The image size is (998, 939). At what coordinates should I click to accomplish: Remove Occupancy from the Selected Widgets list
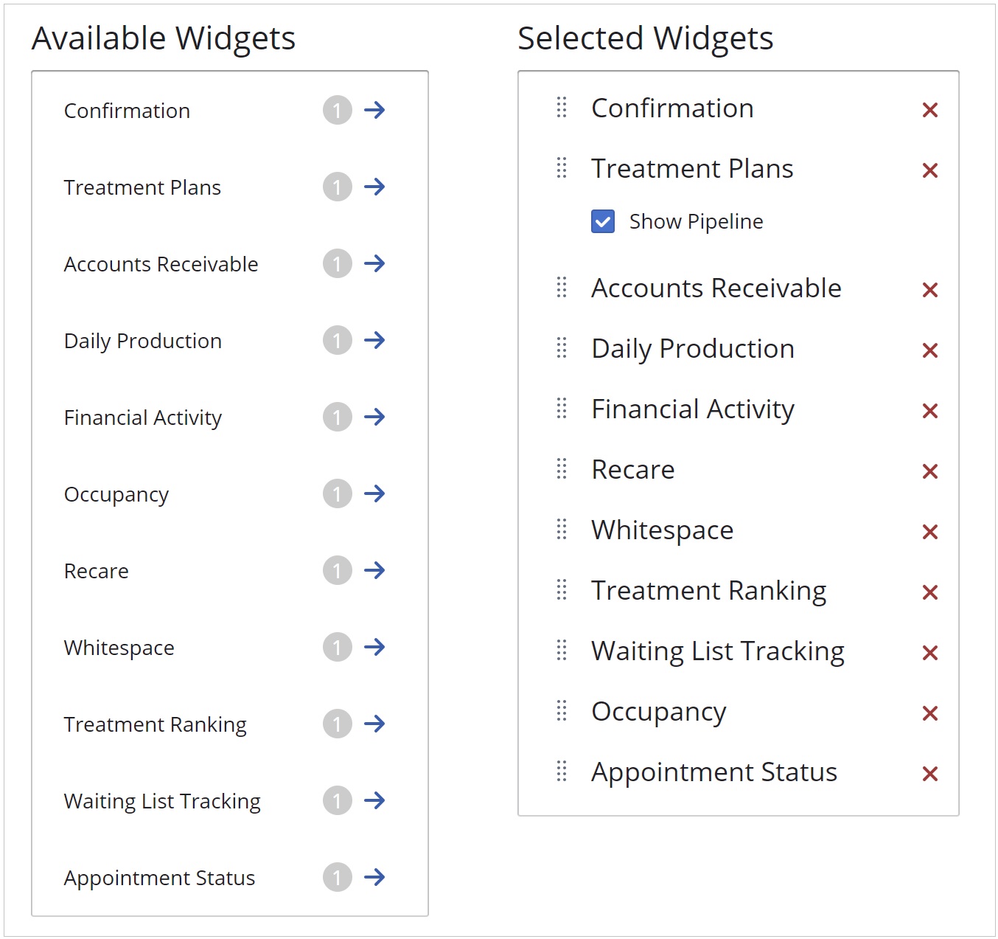[929, 713]
